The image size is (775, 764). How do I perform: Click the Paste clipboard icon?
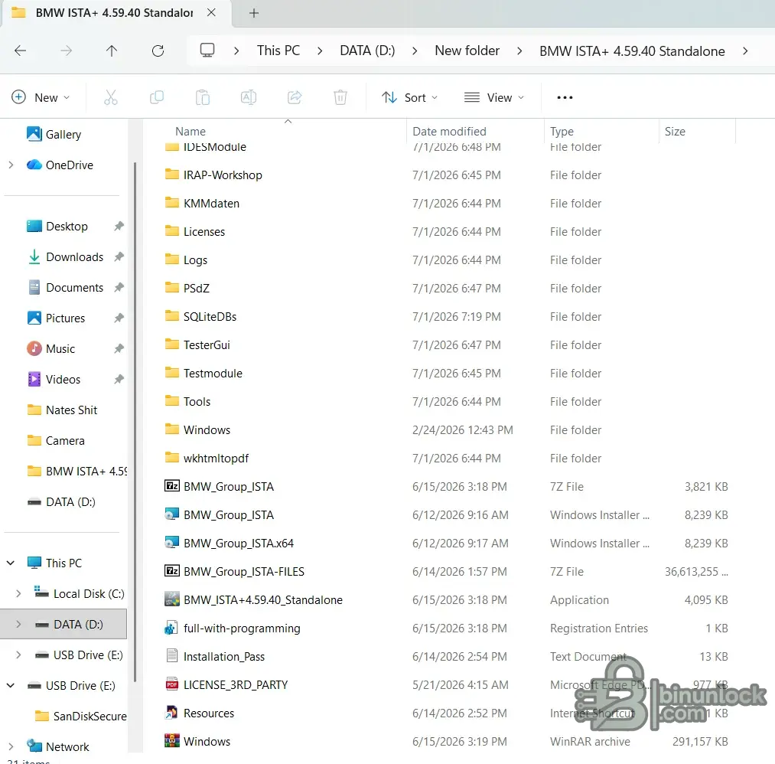(x=203, y=97)
